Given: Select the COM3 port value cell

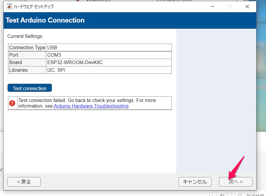Looking at the screenshot, I should 109,55.
